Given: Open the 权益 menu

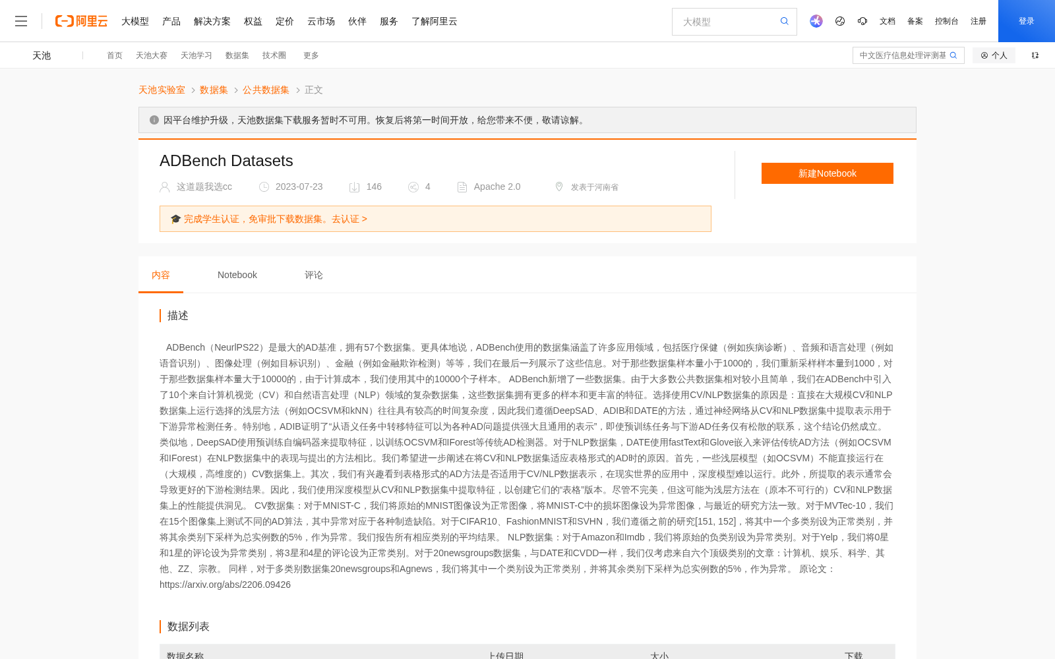Looking at the screenshot, I should (253, 21).
